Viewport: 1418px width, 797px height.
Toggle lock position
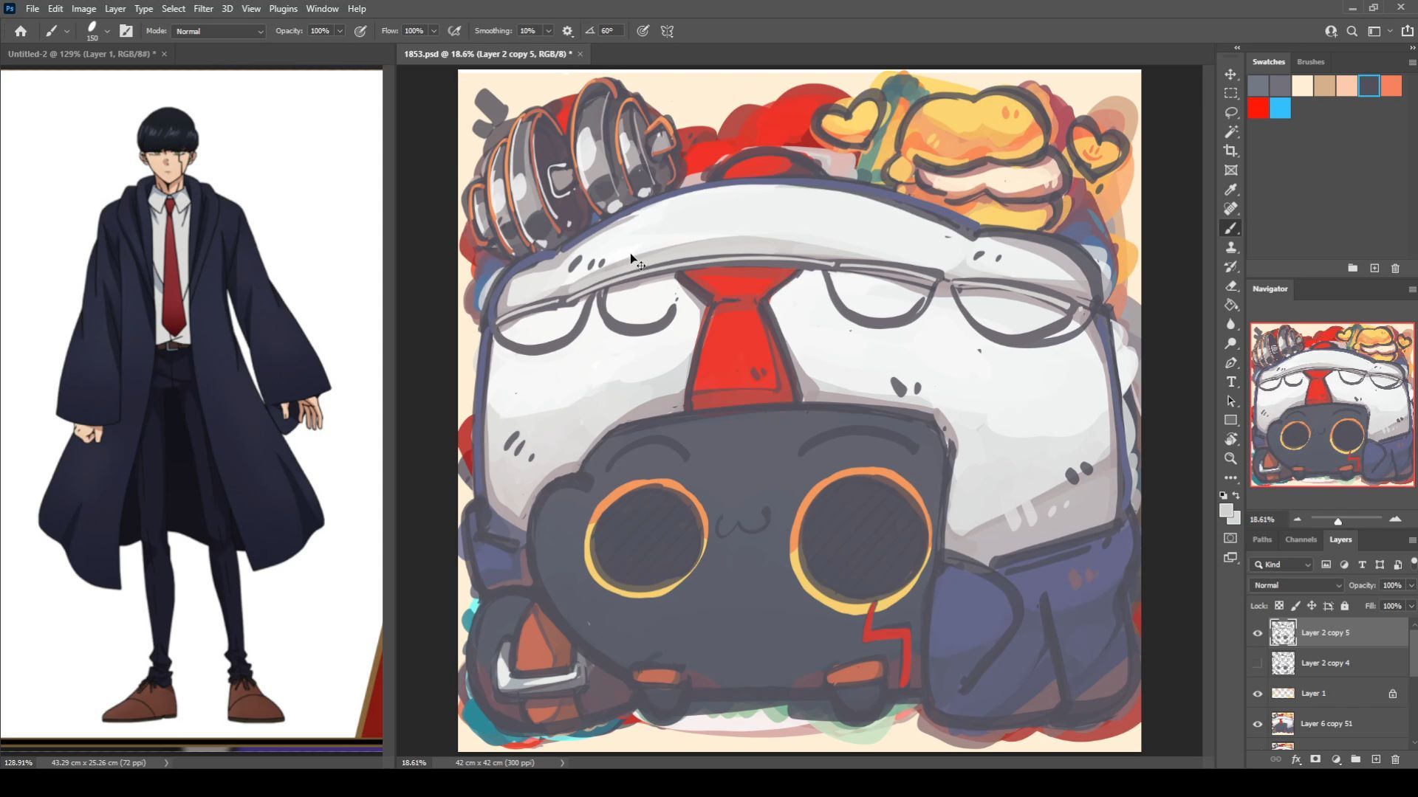click(x=1312, y=606)
